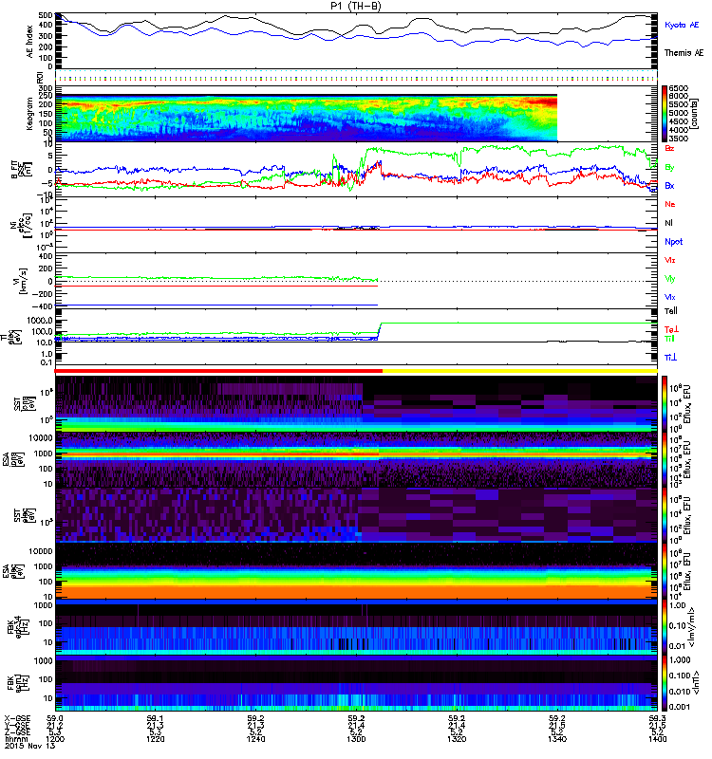The height and width of the screenshot is (759, 712).
Task: Click the yellow segment of the status bar
Action: click(x=520, y=371)
